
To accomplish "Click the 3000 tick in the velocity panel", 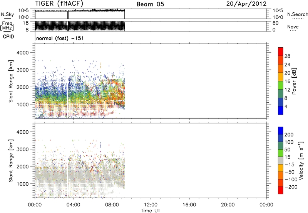I will click(x=22, y=149).
